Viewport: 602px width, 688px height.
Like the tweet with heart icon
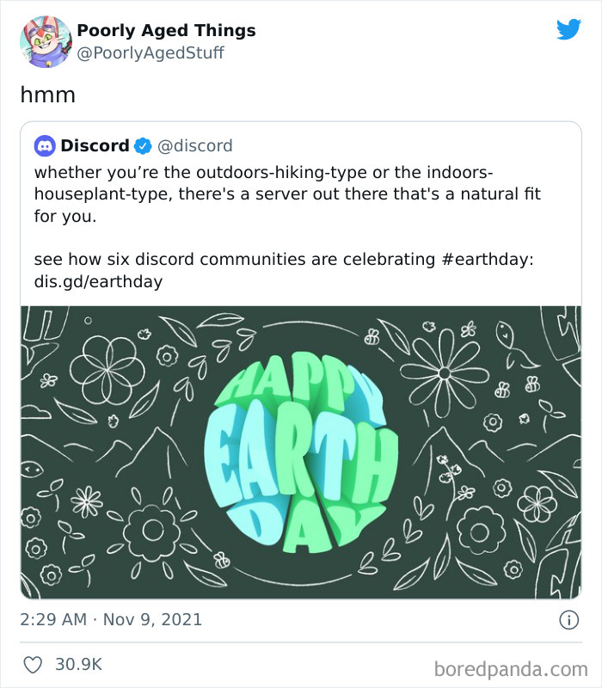34,665
